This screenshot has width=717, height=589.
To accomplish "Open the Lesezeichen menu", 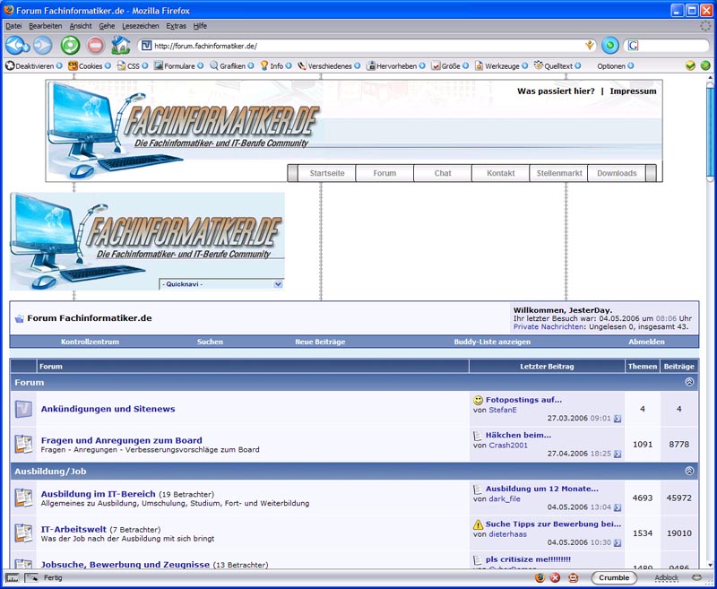I will click(141, 26).
